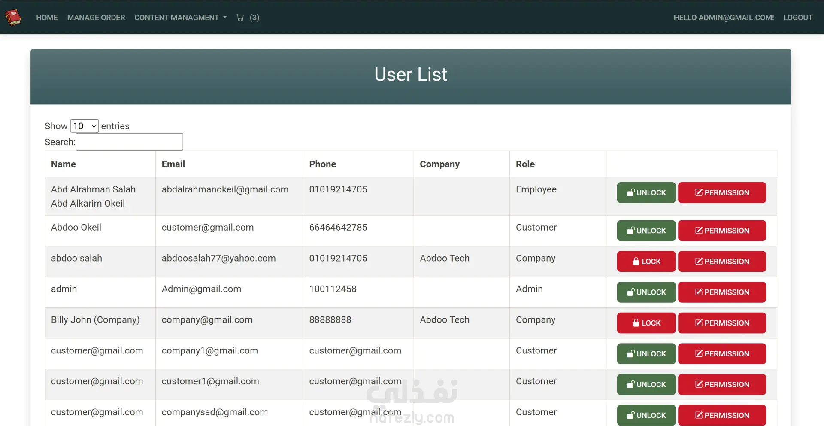
Task: Go to the Home page
Action: [x=47, y=18]
